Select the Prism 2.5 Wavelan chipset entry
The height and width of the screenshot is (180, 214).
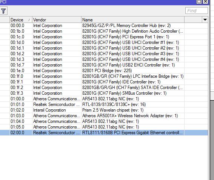[113, 110]
